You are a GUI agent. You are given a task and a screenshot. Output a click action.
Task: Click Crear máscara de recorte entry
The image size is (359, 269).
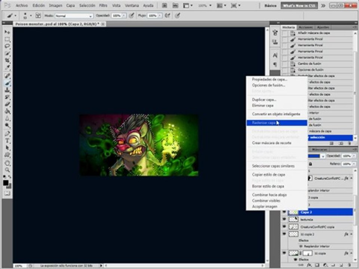pos(277,143)
